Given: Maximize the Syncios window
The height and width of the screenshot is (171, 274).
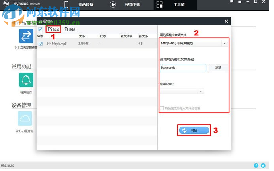Looking at the screenshot, I should [256, 2].
